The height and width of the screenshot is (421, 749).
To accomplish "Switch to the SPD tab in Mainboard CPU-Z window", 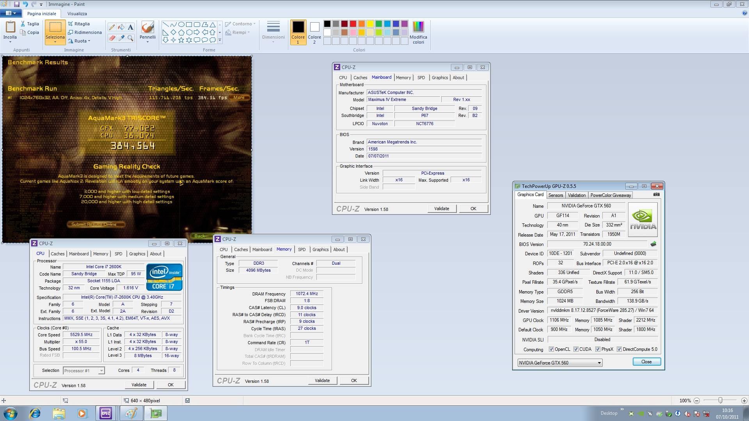I will (x=421, y=78).
